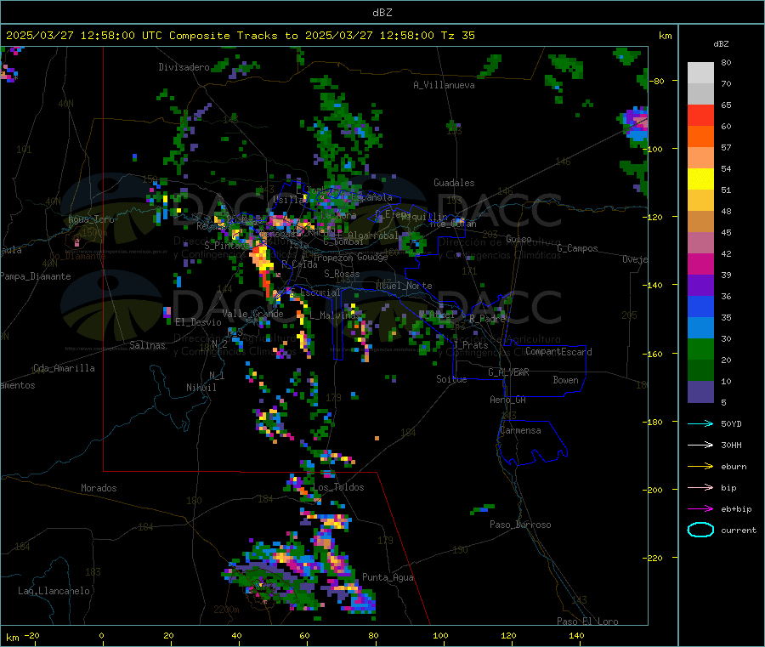This screenshot has height=647, width=765.
Task: Select the dark purple 5 dBZ swatch
Action: coord(700,392)
